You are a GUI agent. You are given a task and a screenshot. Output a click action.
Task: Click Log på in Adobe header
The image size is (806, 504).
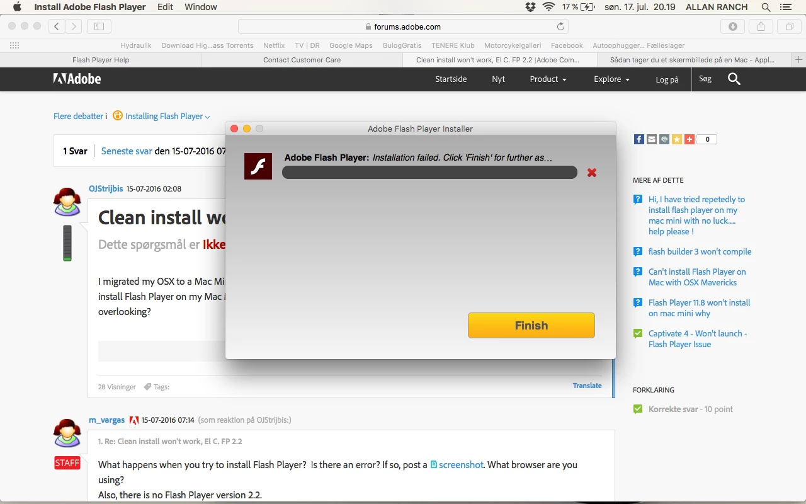click(x=667, y=79)
